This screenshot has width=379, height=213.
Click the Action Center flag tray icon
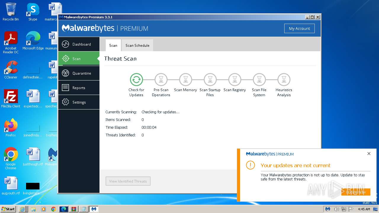click(x=351, y=209)
